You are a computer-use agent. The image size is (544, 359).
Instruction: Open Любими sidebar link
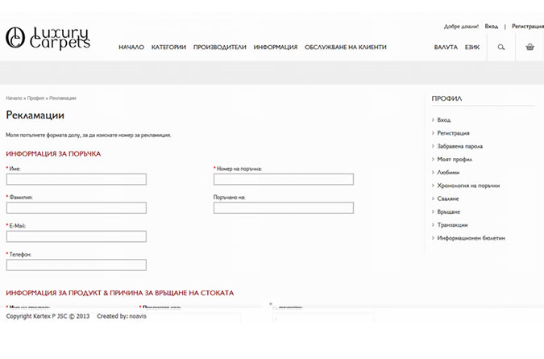coord(448,173)
